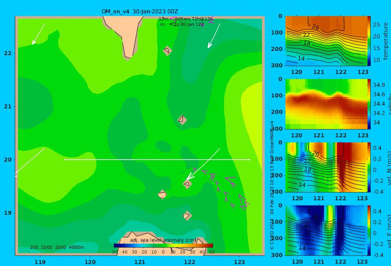Click the white wind arrow near 22.3N 122.5E

tap(214, 36)
